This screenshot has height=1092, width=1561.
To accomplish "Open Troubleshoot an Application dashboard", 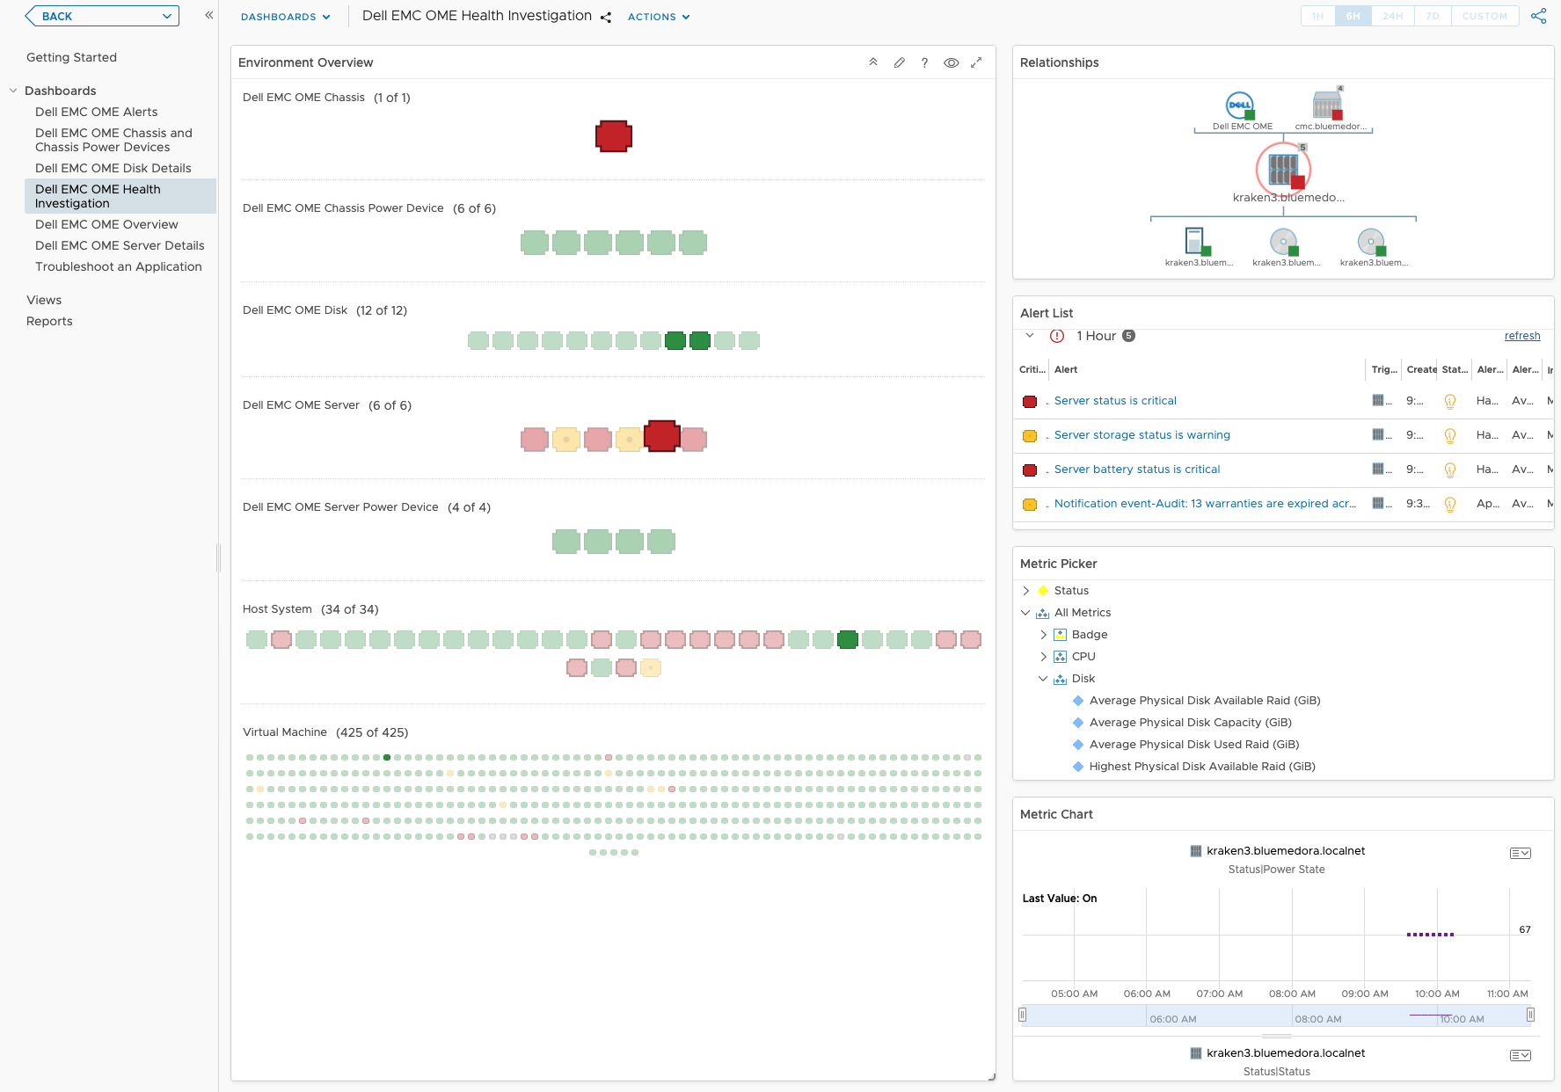I will tap(119, 266).
